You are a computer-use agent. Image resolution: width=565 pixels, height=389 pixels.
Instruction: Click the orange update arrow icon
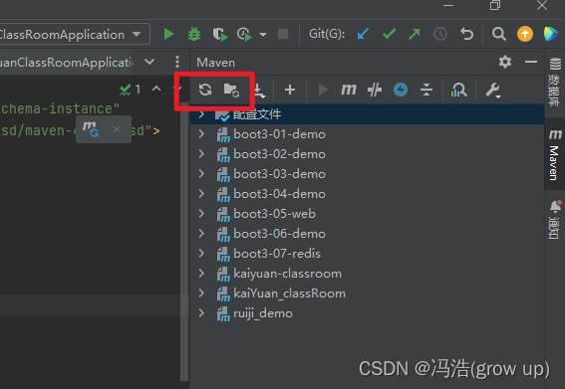(x=525, y=34)
